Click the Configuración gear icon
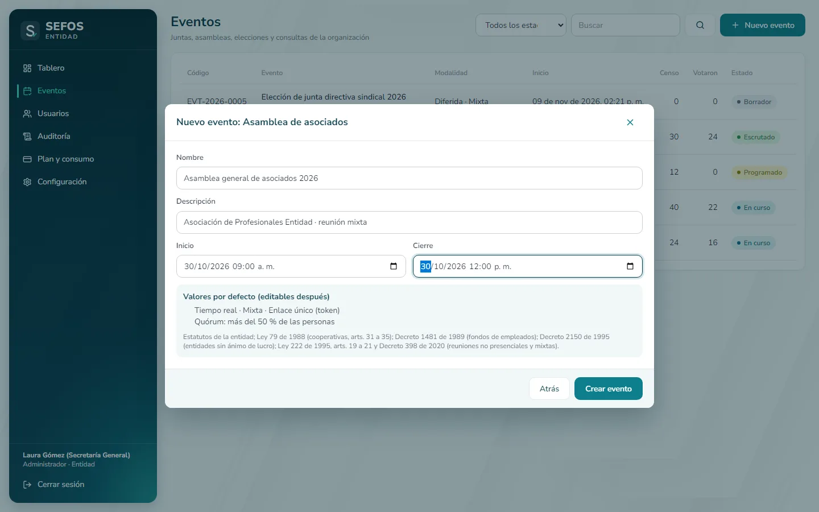 point(27,182)
